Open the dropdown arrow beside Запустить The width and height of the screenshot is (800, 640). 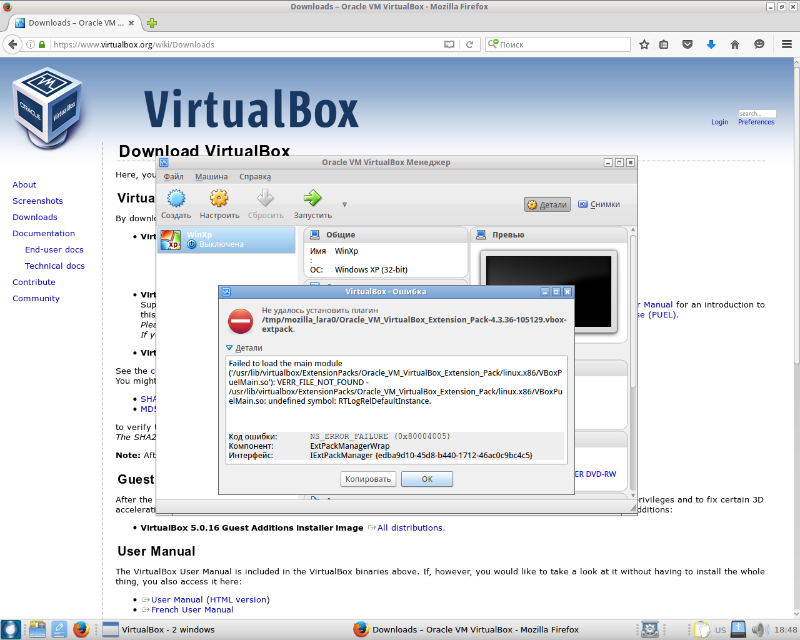(x=344, y=205)
